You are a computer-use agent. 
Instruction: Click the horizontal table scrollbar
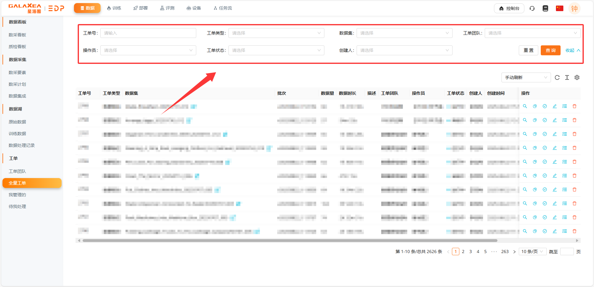point(290,240)
